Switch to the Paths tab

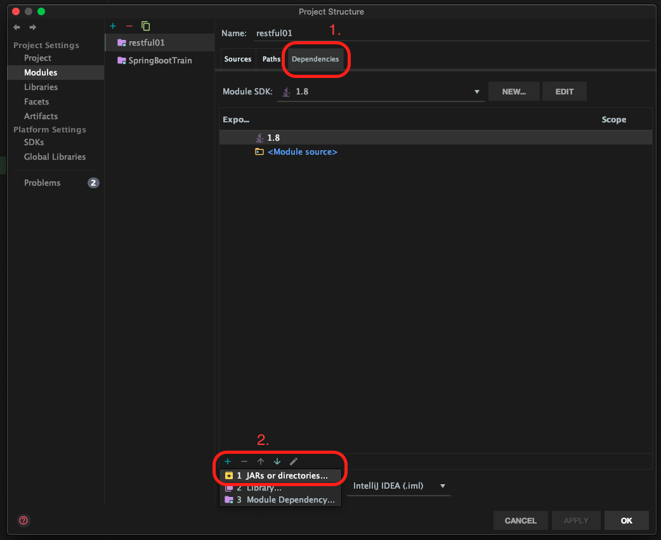point(272,59)
